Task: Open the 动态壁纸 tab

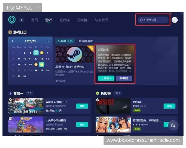Action: coord(101,20)
